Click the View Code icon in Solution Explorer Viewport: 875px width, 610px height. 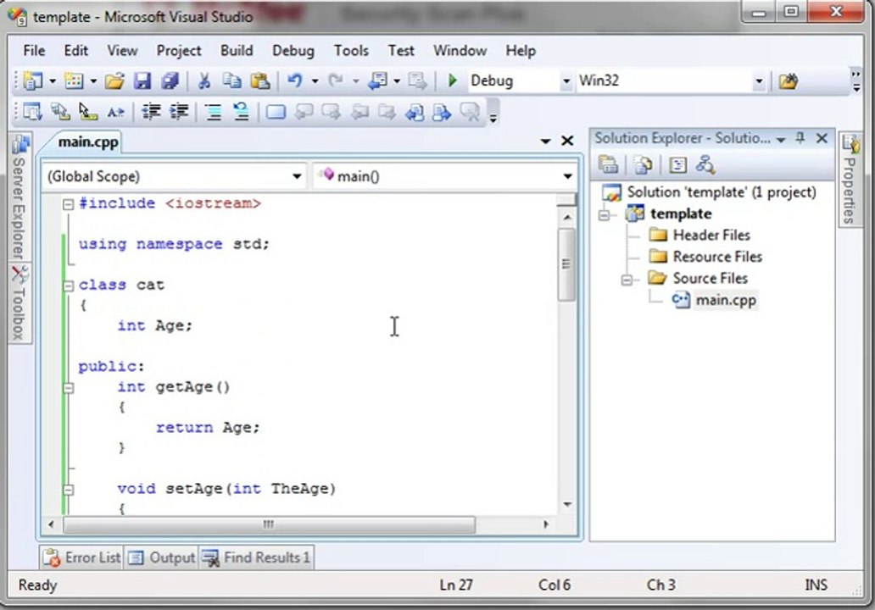[677, 165]
